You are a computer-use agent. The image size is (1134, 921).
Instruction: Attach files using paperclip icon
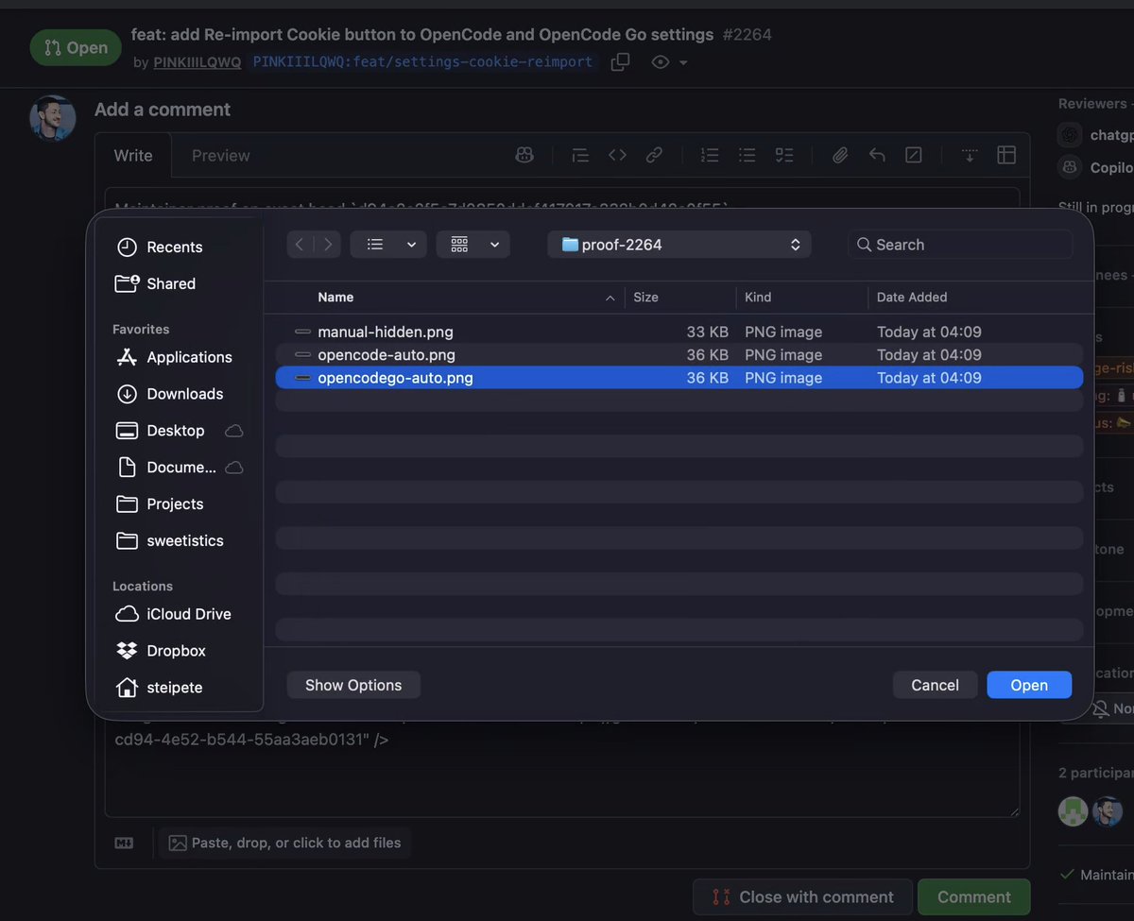[839, 155]
